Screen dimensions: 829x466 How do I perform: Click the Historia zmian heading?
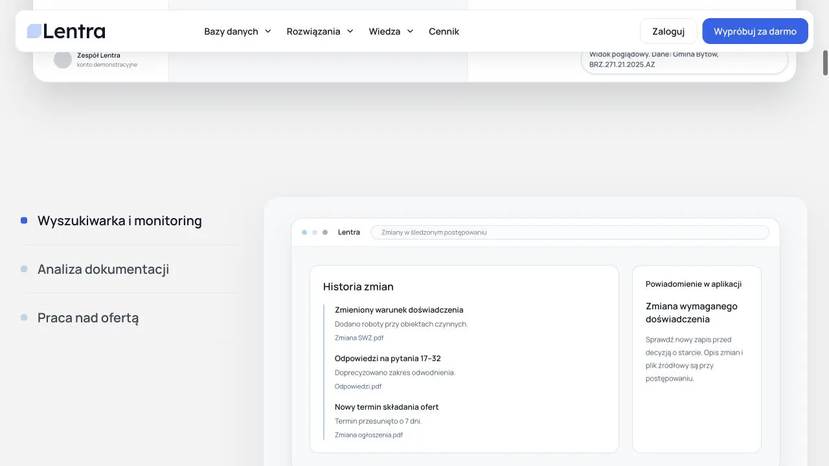coord(358,287)
